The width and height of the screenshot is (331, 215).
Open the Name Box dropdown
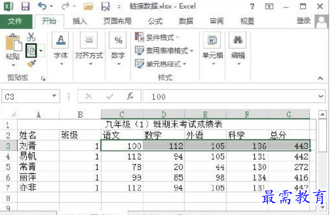point(54,96)
